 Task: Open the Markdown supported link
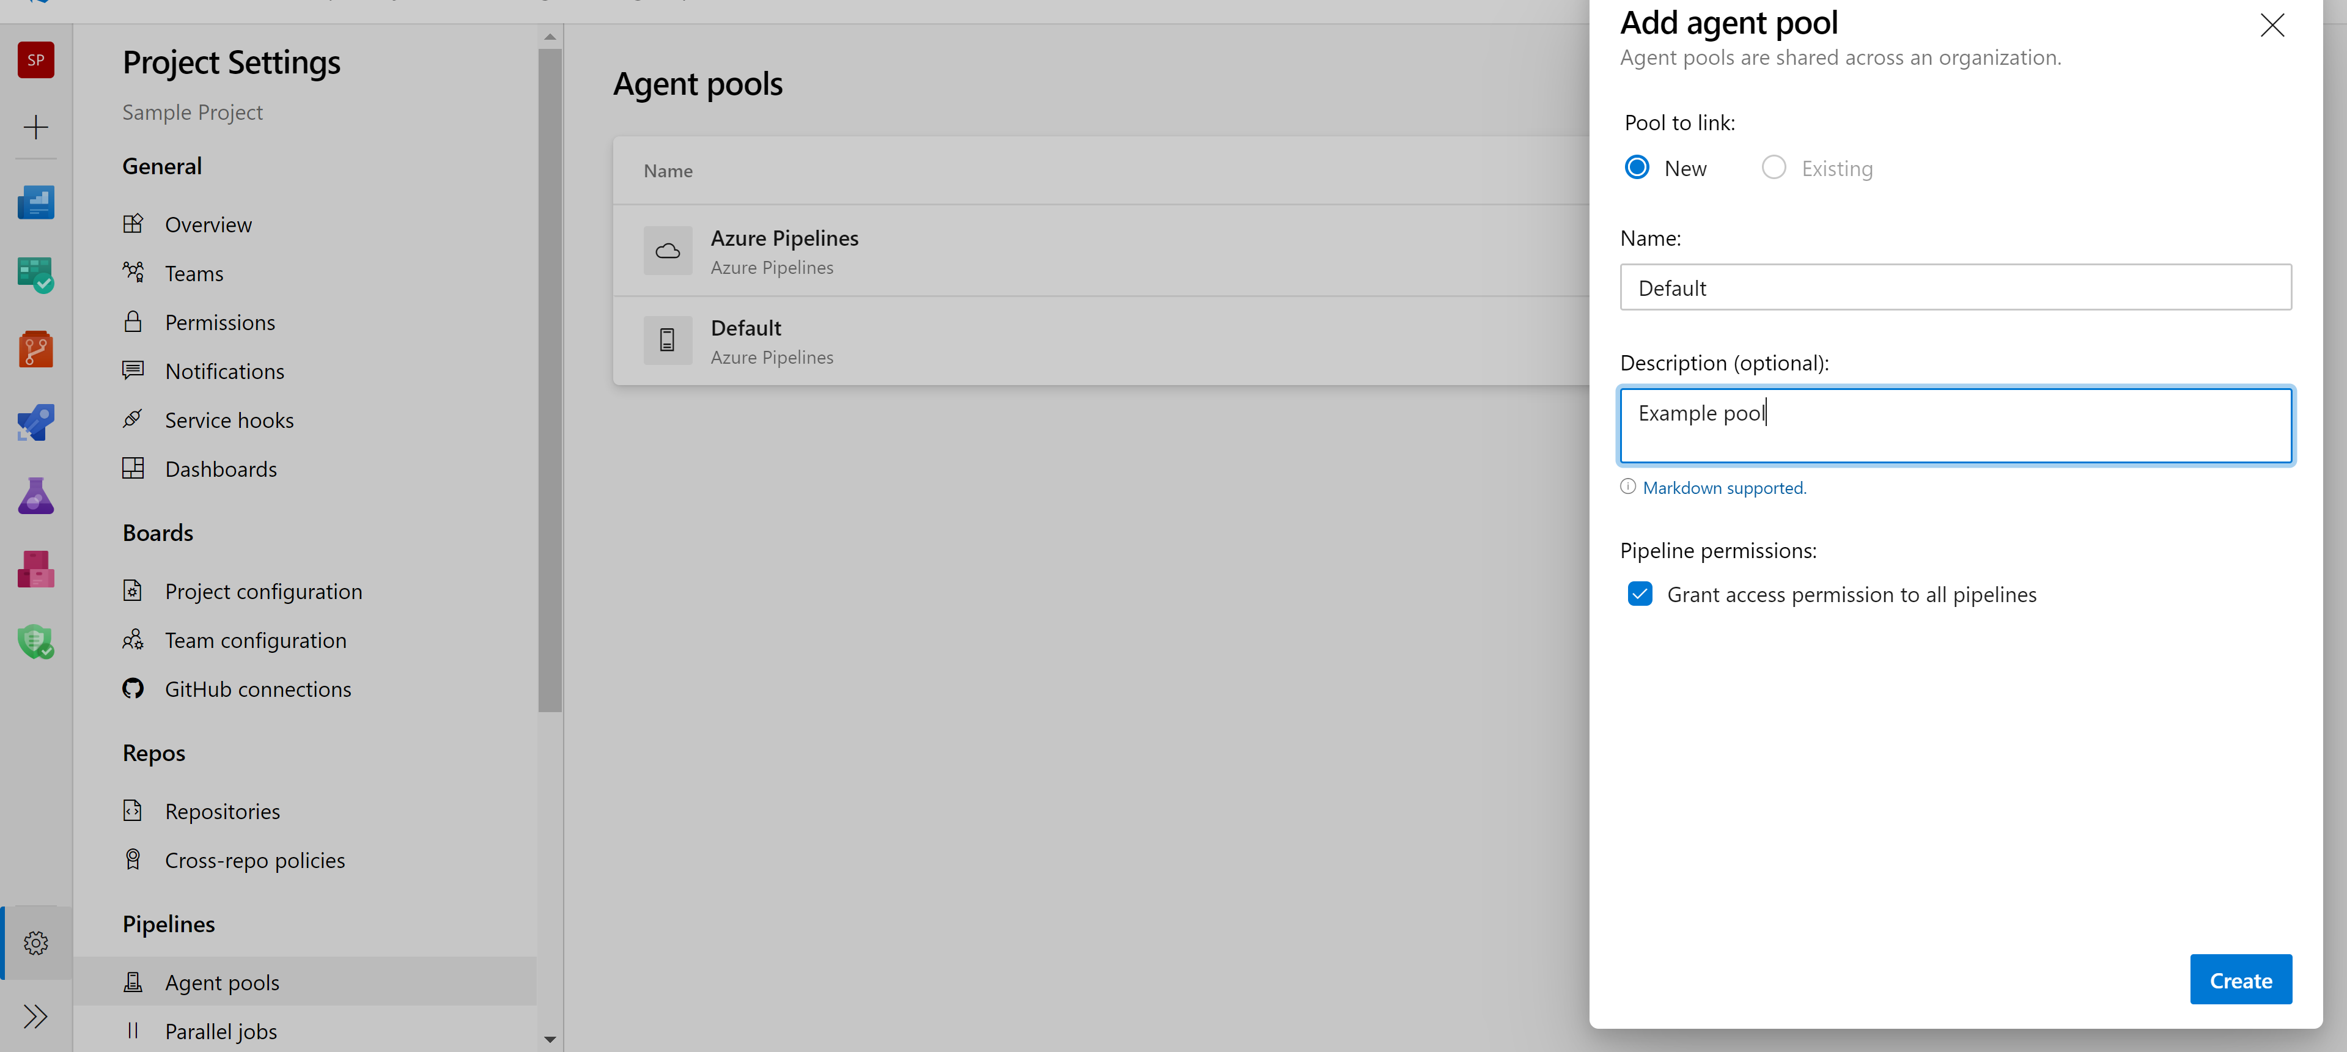coord(1724,488)
